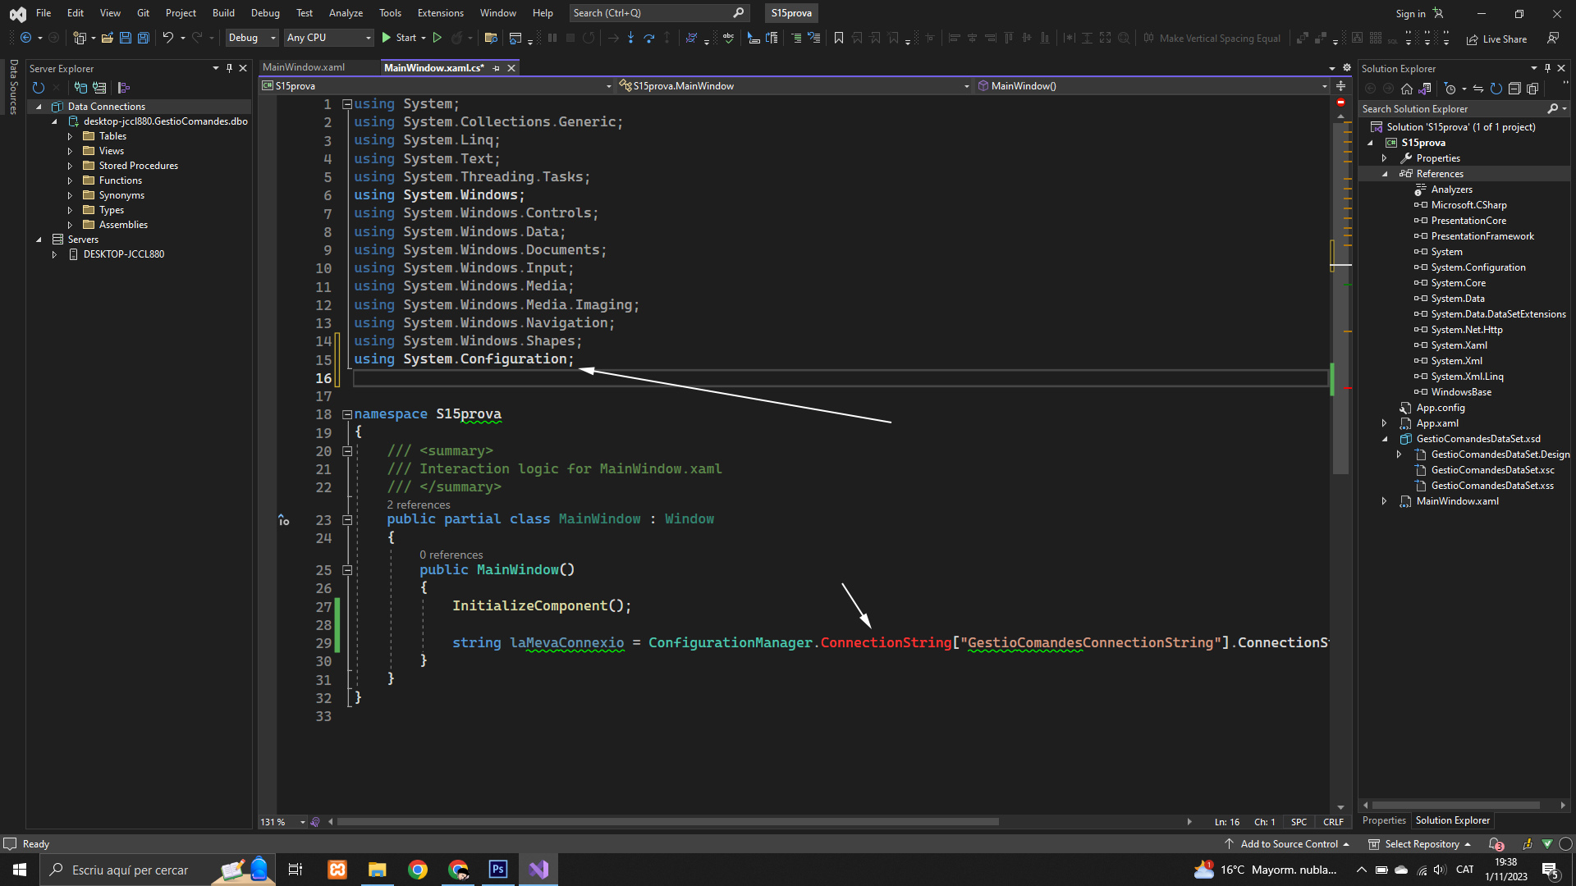This screenshot has width=1576, height=886.
Task: Click the Undo toolbar icon
Action: (167, 38)
